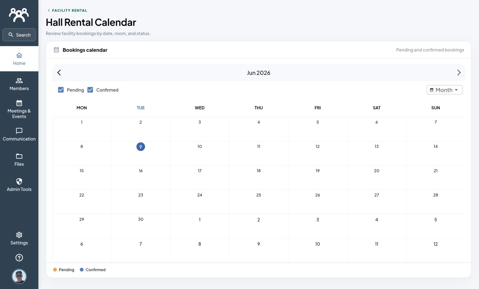
Task: Uncheck the Confirmed bookings checkbox
Action: tap(90, 90)
